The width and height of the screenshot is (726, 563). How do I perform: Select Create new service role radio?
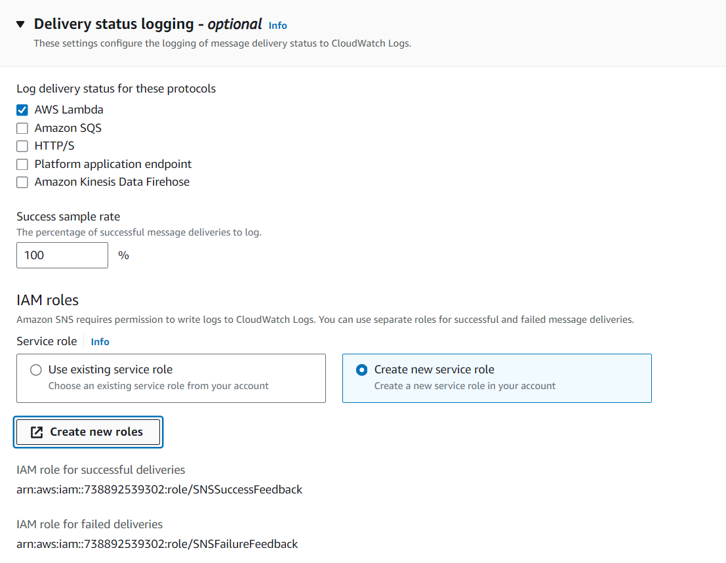point(361,370)
